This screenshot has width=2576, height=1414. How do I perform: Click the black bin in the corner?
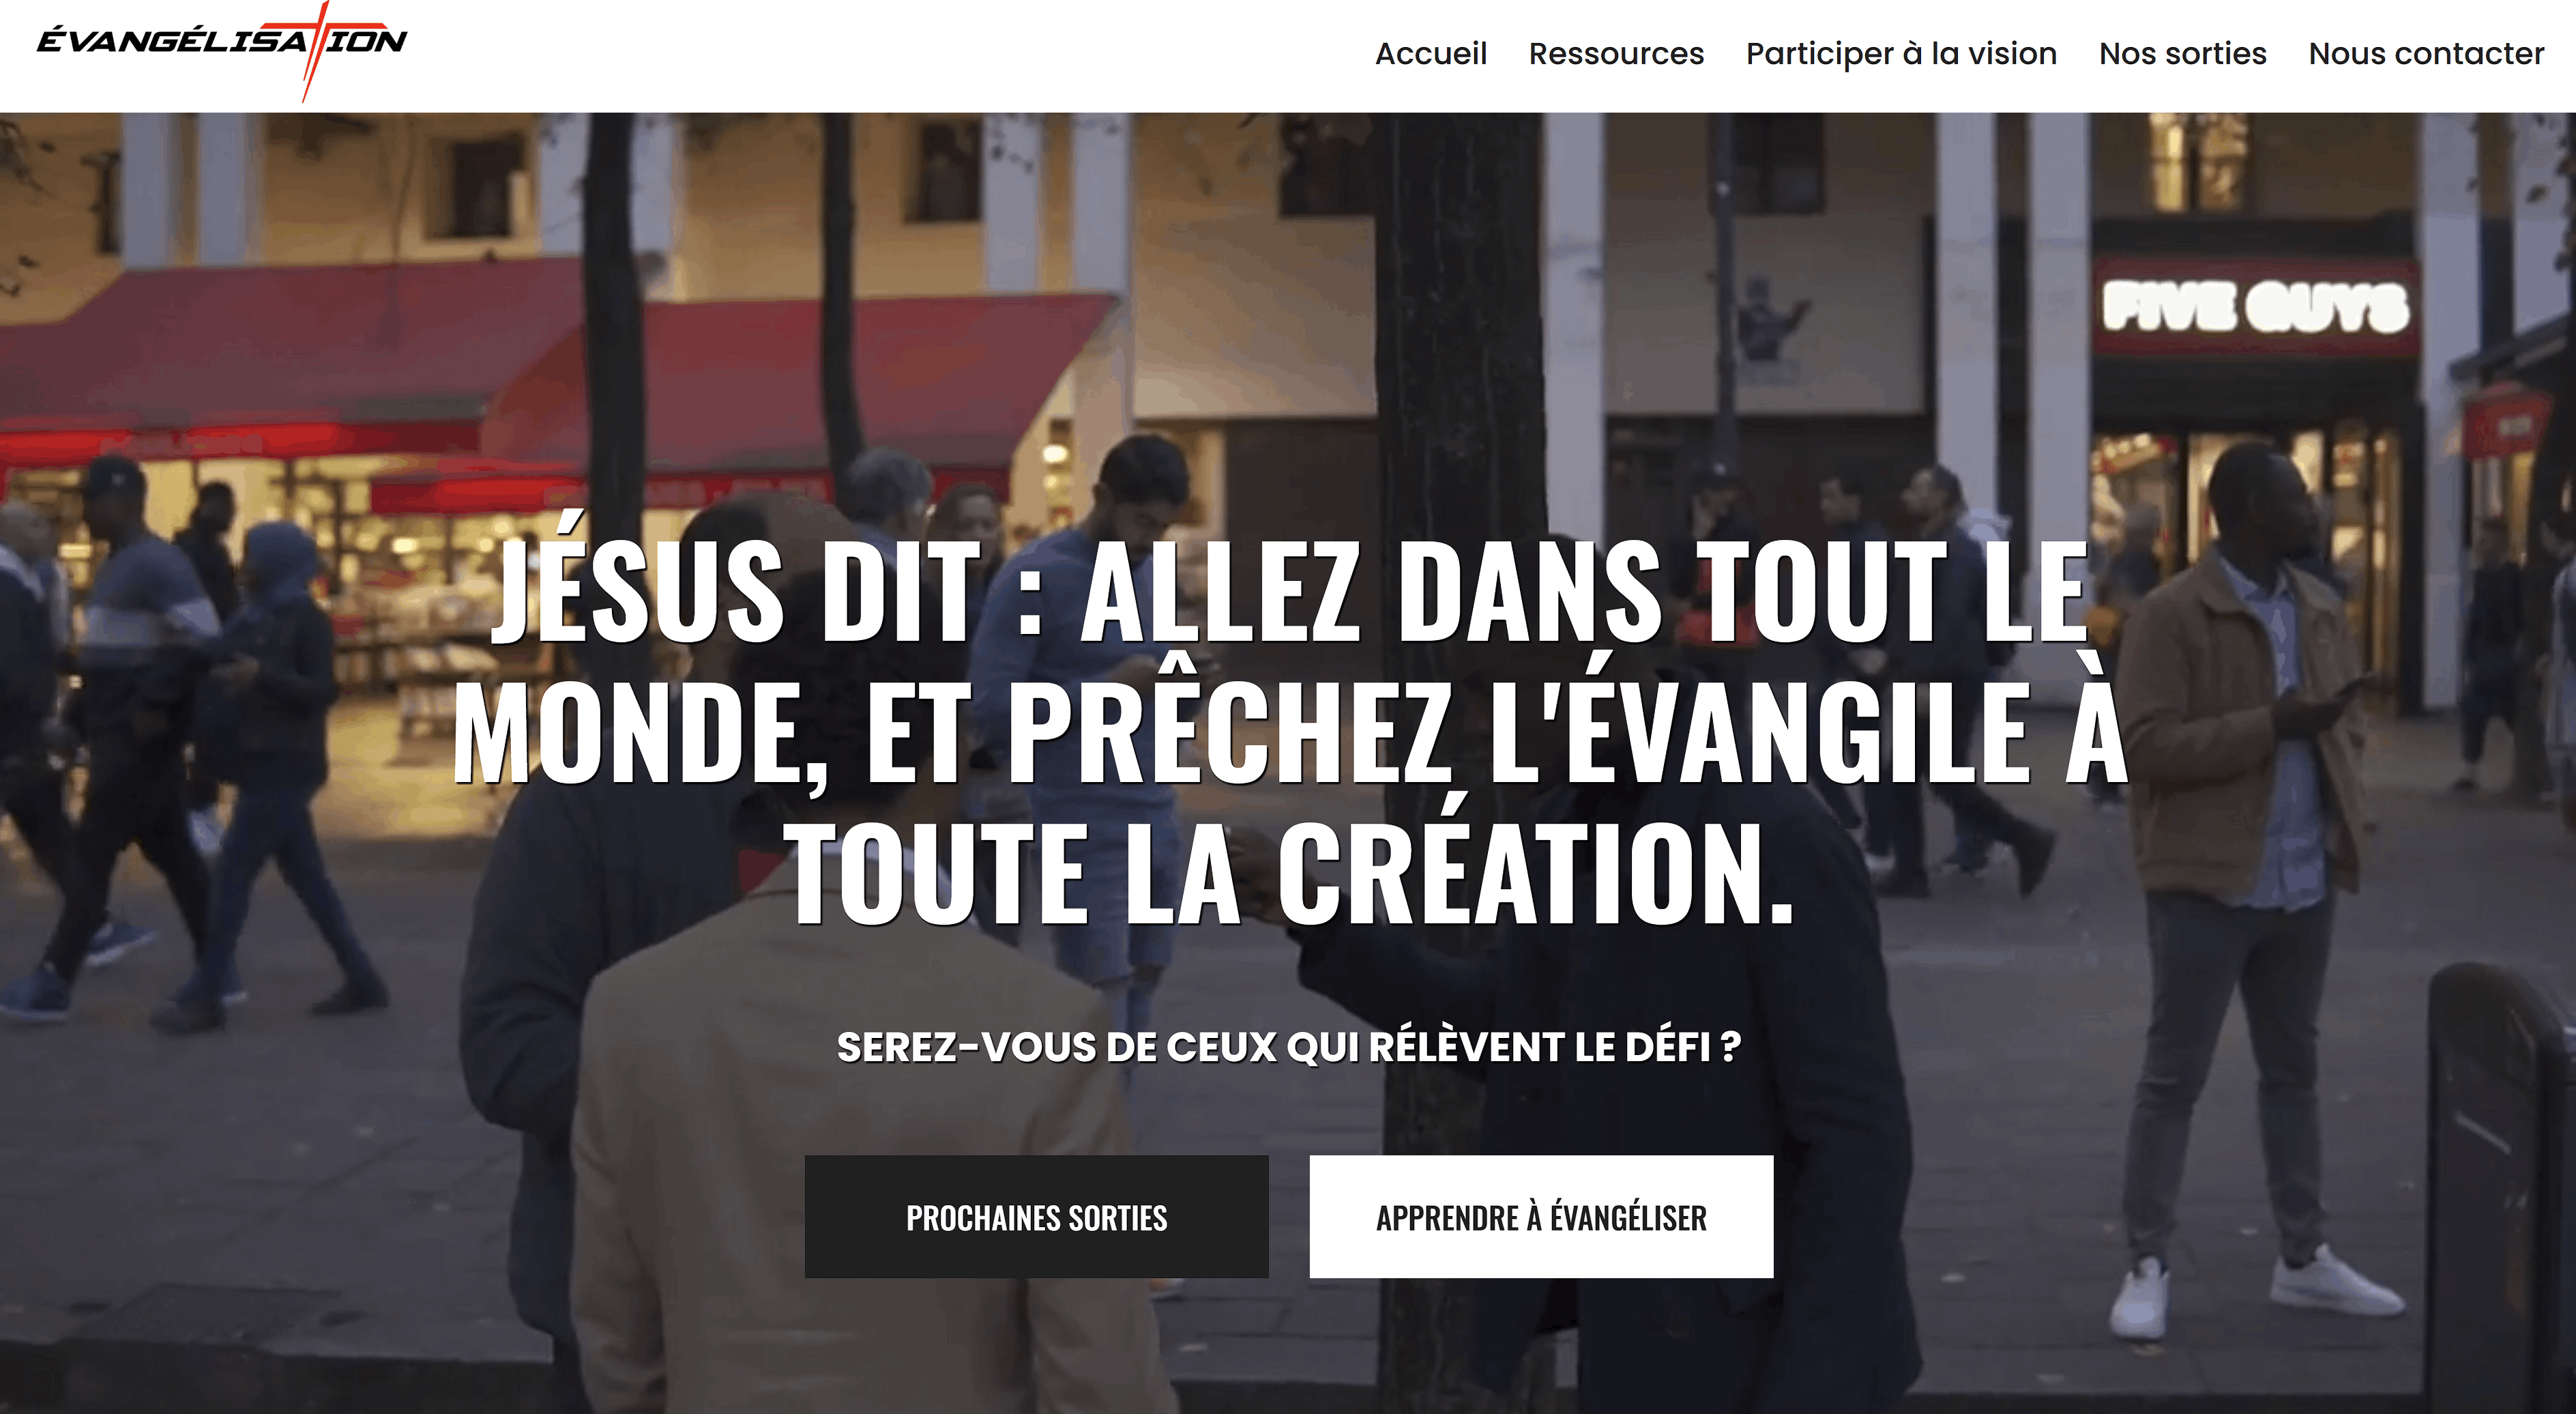(2500, 1190)
